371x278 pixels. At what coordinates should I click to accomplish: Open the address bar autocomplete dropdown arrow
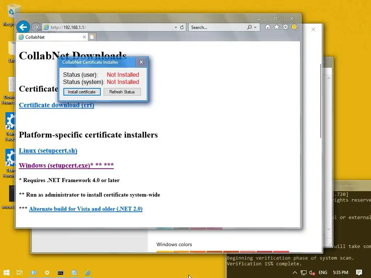tap(176, 28)
